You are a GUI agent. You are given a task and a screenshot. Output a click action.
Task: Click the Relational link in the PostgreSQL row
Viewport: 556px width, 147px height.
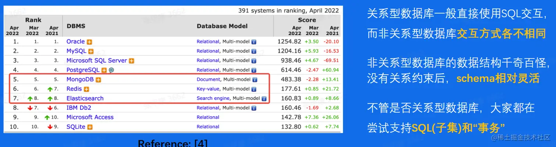[208, 70]
